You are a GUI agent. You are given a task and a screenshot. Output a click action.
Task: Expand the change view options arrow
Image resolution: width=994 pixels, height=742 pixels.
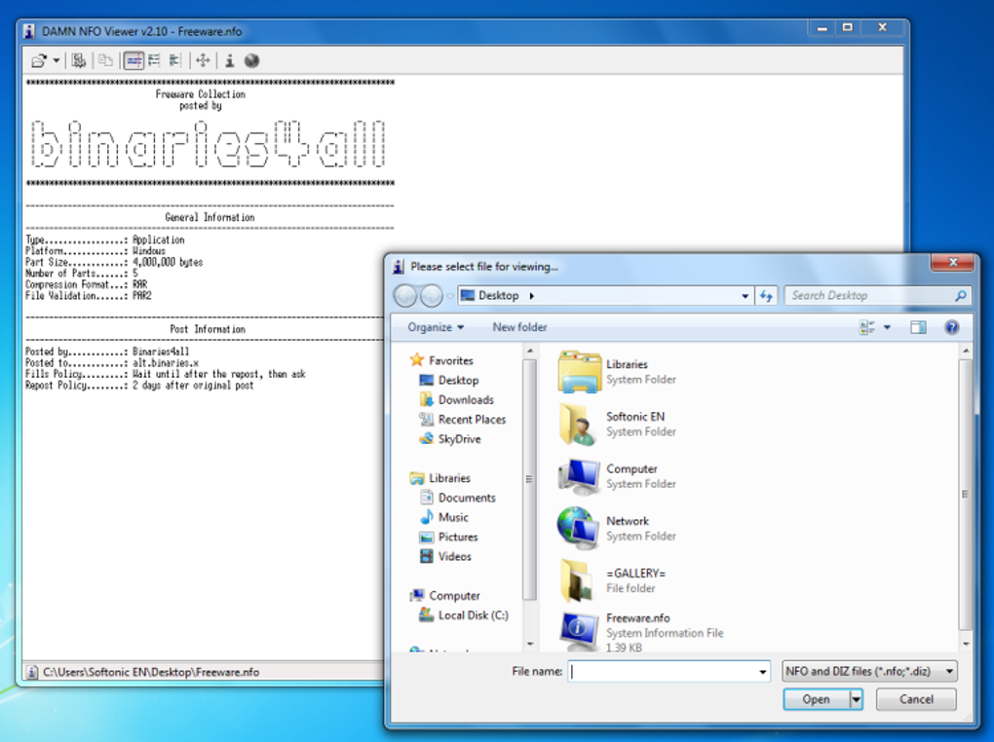(887, 327)
